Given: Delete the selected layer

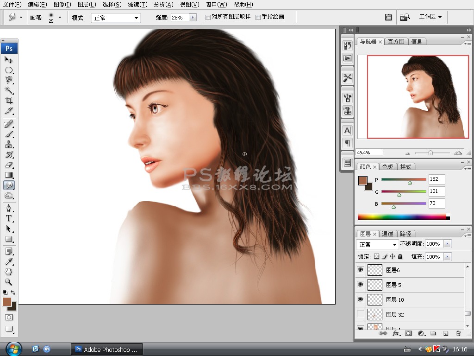Looking at the screenshot, I should 458,333.
